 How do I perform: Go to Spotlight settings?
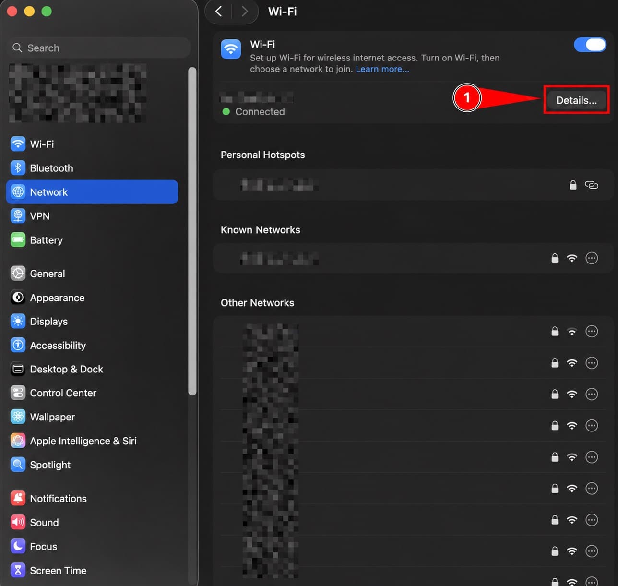[92, 465]
